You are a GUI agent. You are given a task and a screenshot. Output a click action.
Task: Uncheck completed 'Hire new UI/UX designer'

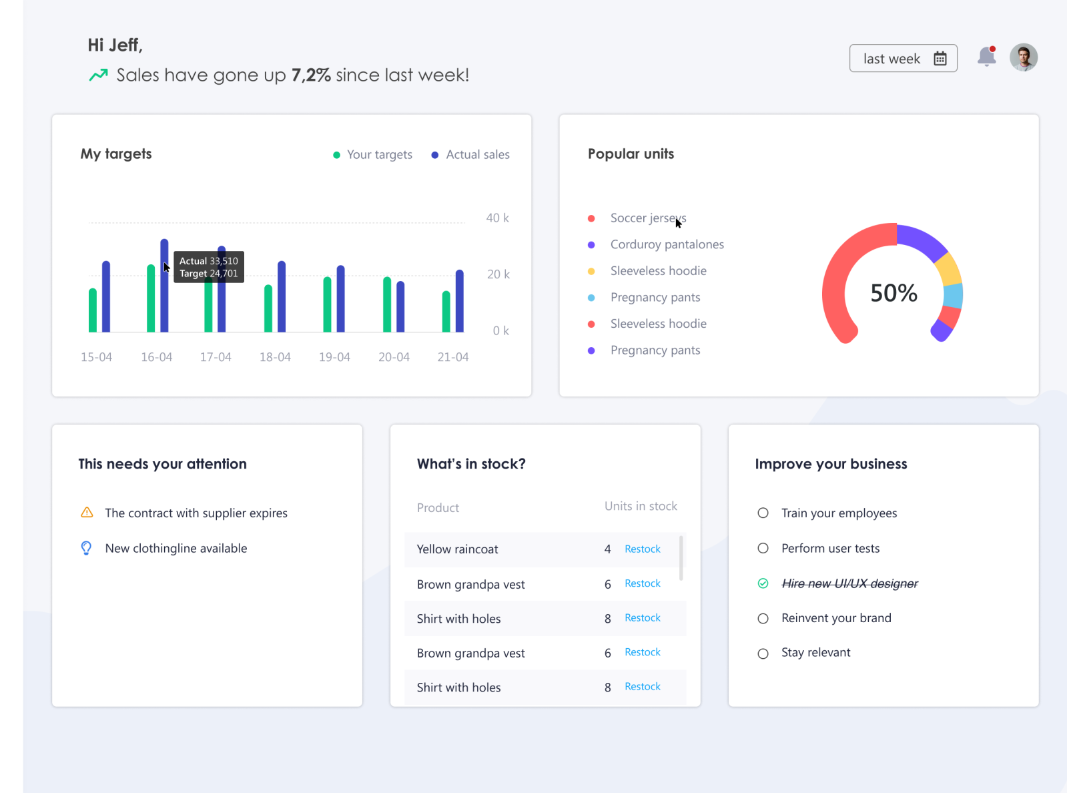[x=763, y=583]
